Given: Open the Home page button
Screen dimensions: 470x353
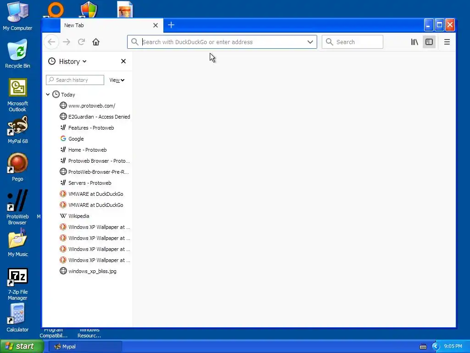Looking at the screenshot, I should pyautogui.click(x=96, y=42).
